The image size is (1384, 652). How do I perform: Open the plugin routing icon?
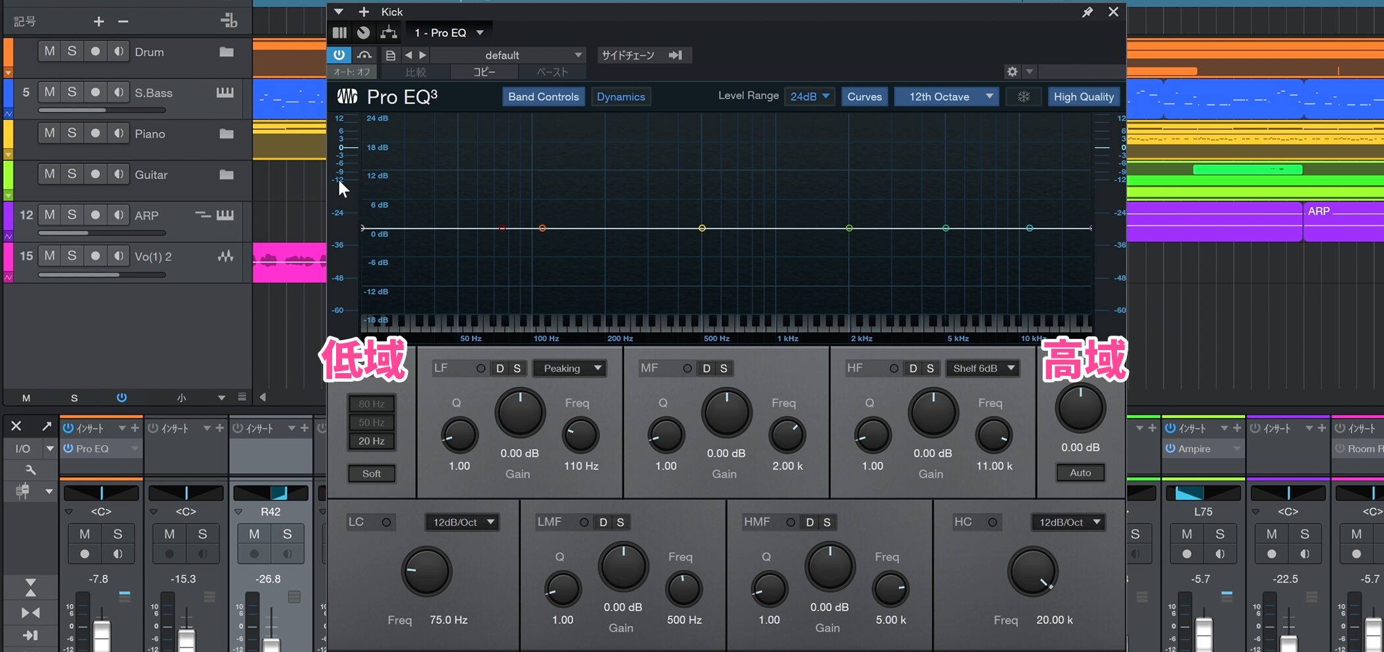[389, 32]
